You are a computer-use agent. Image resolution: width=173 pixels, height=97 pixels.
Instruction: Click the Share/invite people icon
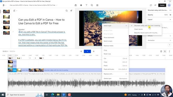(x=155, y=5)
